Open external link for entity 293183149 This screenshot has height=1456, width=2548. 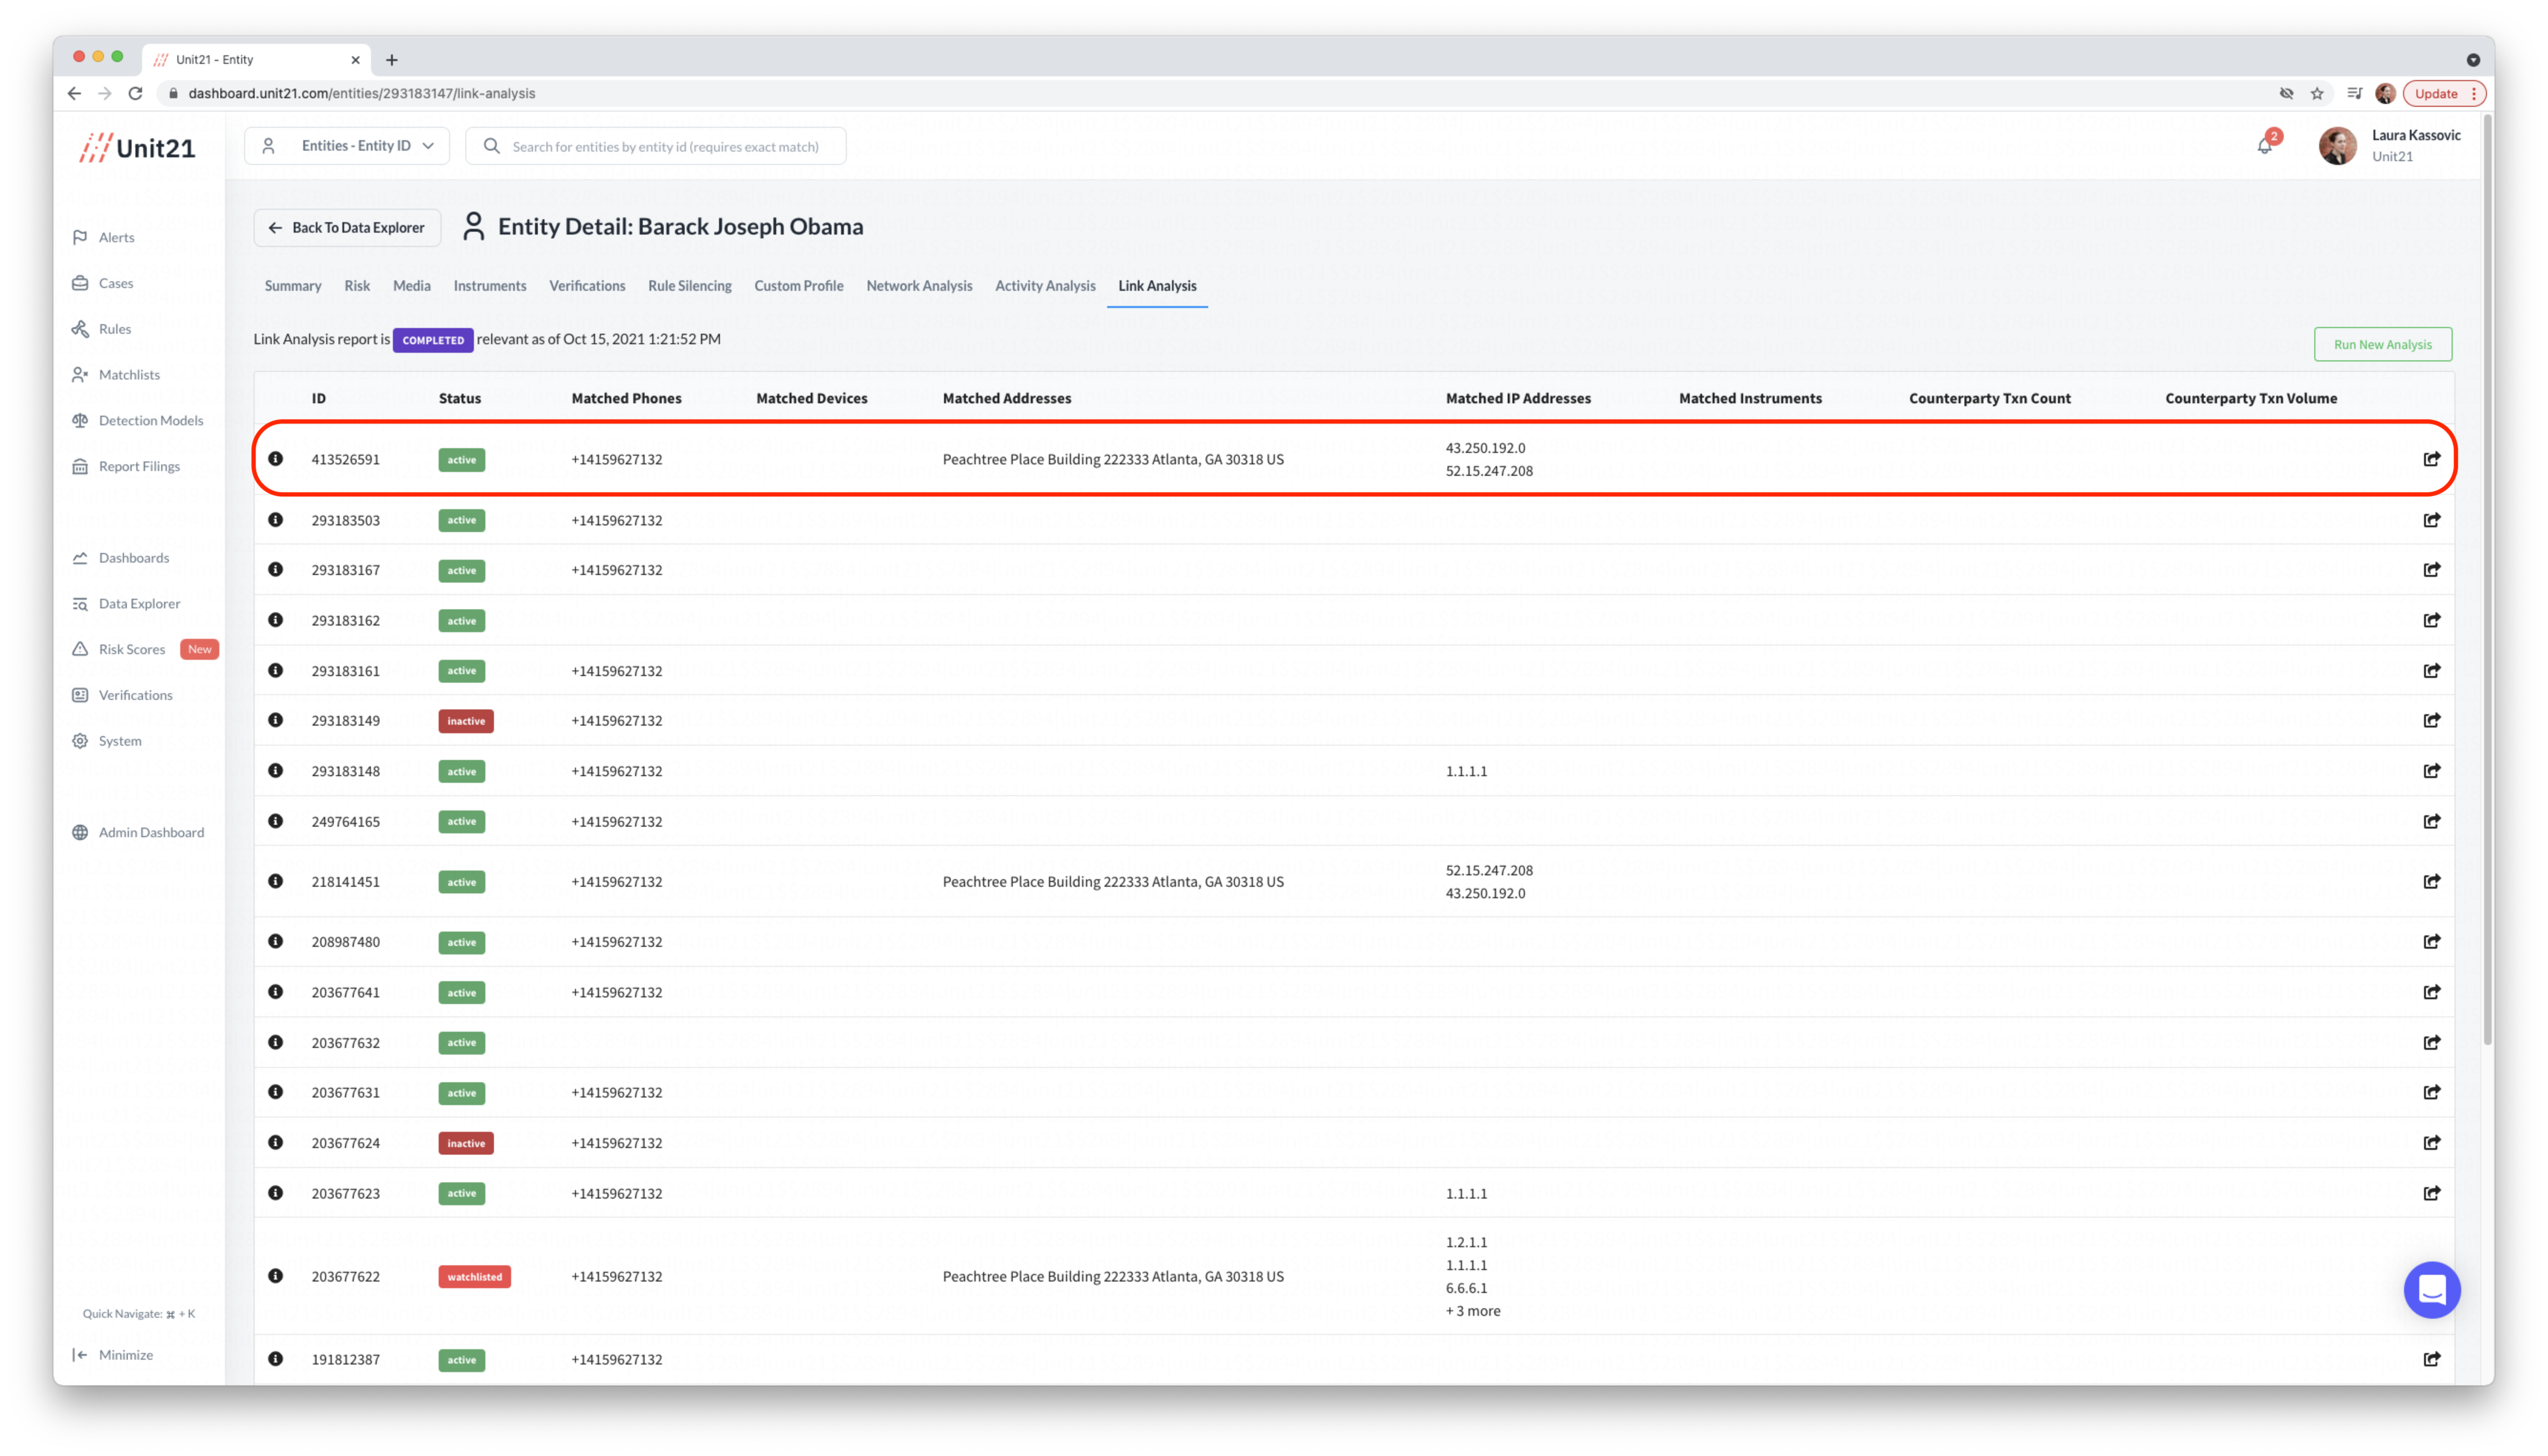2431,720
